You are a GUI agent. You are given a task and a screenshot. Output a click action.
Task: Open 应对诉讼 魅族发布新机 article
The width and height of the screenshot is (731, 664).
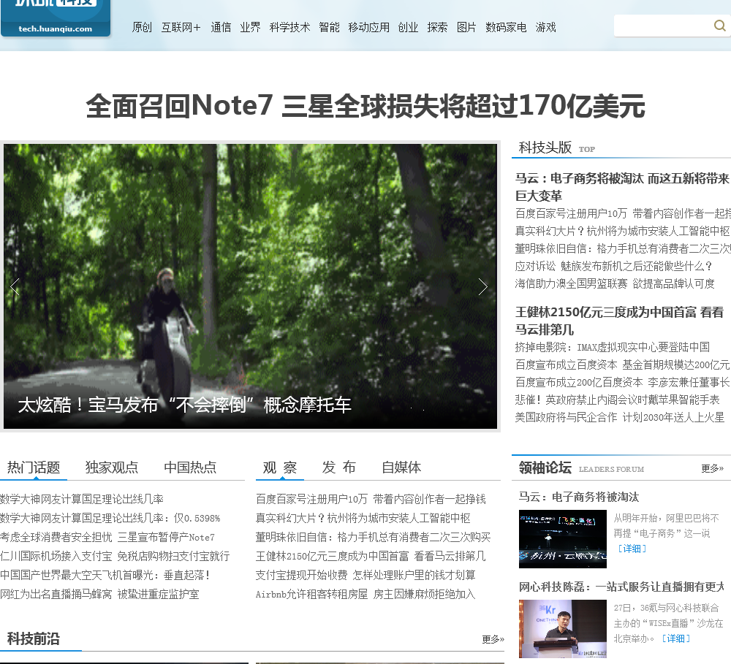pos(613,266)
